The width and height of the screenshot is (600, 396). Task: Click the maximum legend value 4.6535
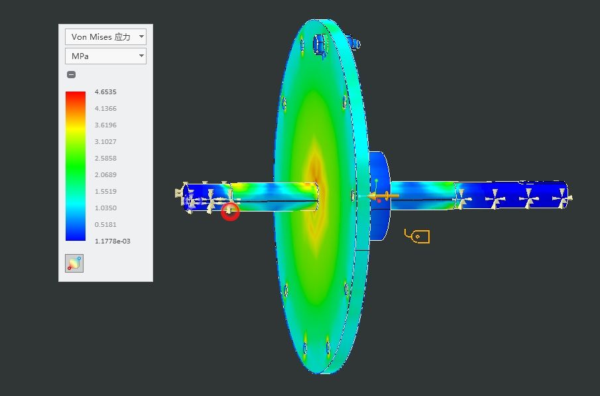pos(105,92)
